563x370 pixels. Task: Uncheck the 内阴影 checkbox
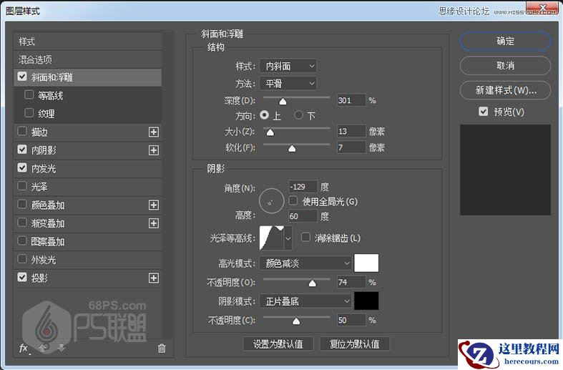pos(22,150)
